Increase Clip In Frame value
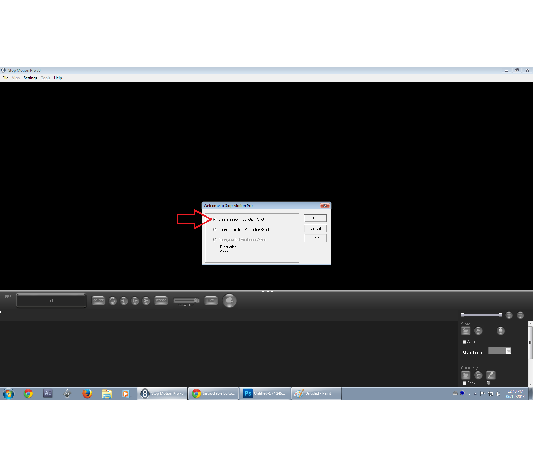Viewport: 533px width, 455px height. 509,349
